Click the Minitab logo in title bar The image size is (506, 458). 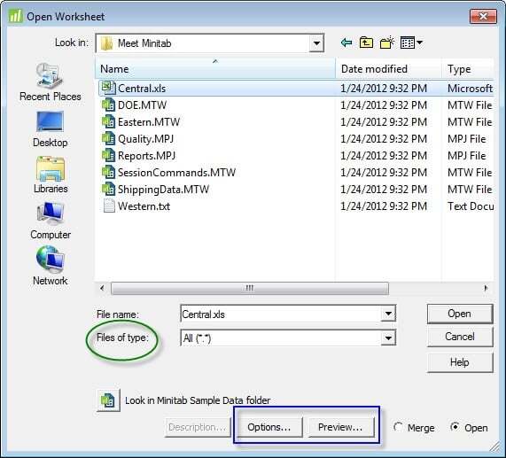click(15, 16)
